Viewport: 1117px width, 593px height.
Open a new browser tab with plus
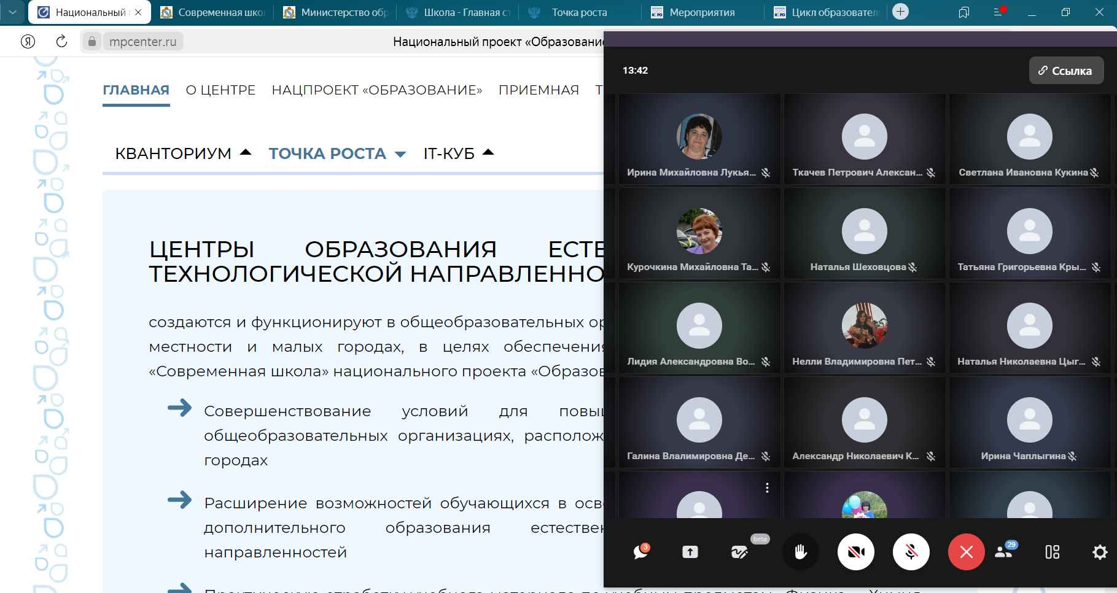click(900, 12)
